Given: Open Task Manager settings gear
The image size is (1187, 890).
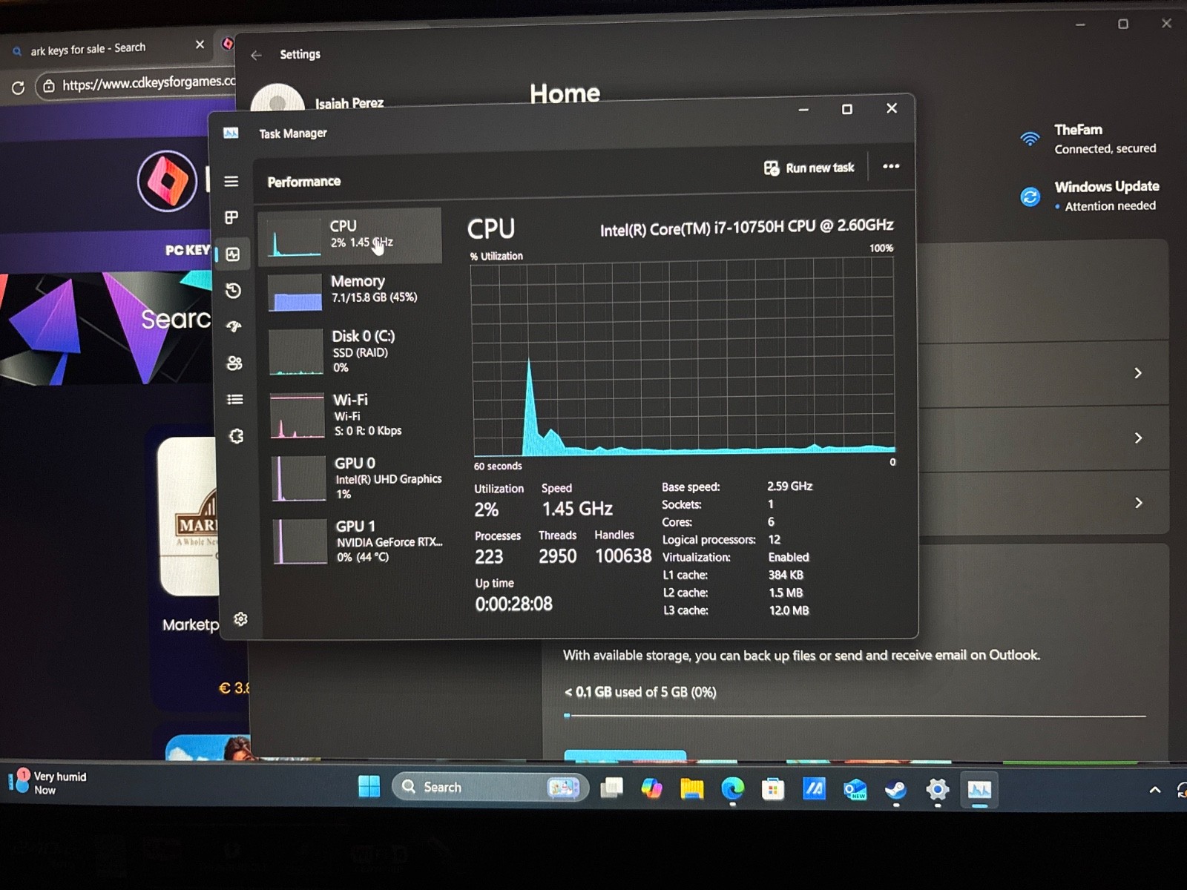Looking at the screenshot, I should [240, 619].
